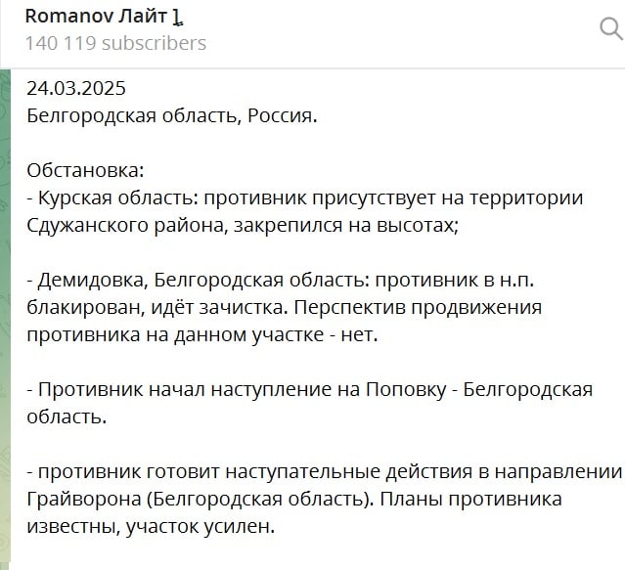
Task: Select the date 24.03.2025 in the post
Action: click(76, 88)
